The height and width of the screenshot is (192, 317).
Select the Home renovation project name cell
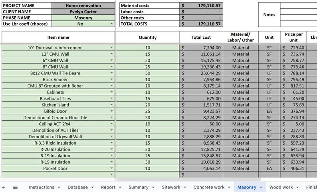[x=83, y=6]
